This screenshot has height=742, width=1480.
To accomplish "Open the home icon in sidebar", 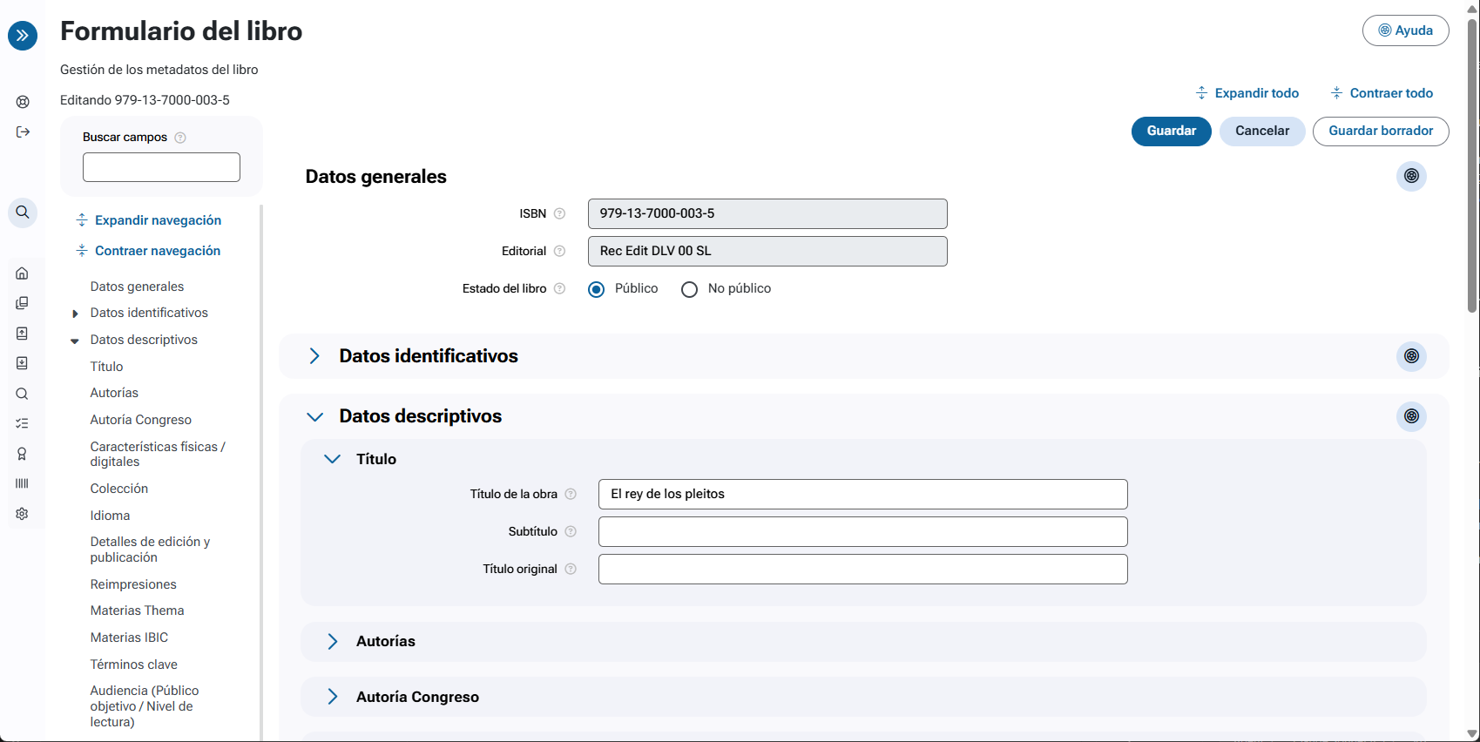I will [x=23, y=273].
